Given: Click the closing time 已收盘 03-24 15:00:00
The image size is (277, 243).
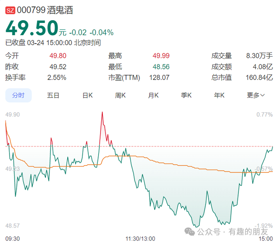Looking at the screenshot, I should click(39, 43).
